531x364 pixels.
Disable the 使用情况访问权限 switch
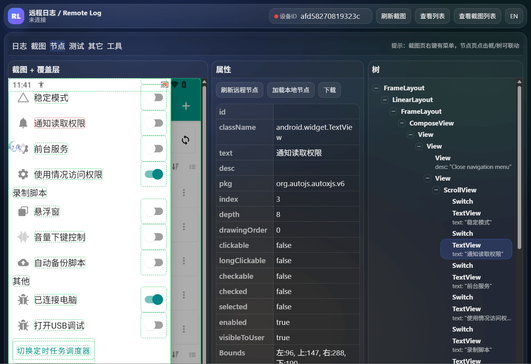154,174
